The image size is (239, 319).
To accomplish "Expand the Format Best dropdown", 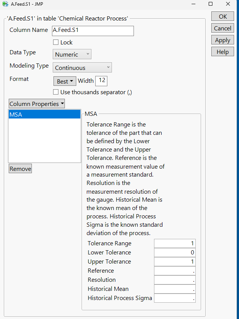I will coord(64,81).
